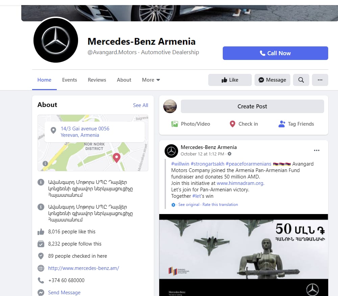
Task: Open the page options three-dot button
Action: tap(320, 80)
